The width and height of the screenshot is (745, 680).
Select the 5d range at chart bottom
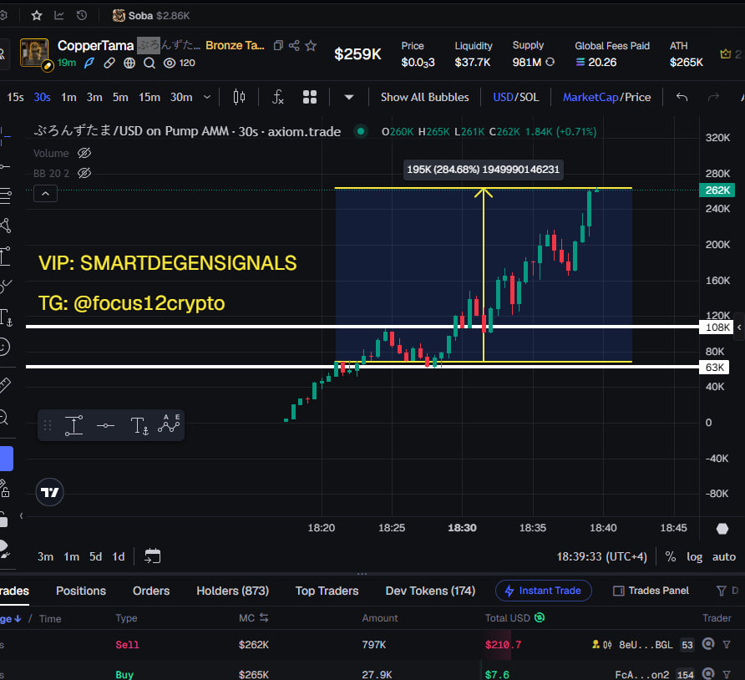(x=95, y=557)
